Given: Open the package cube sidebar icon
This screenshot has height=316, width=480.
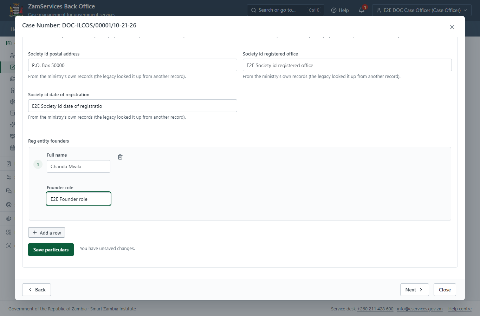Looking at the screenshot, I should pyautogui.click(x=12, y=102).
